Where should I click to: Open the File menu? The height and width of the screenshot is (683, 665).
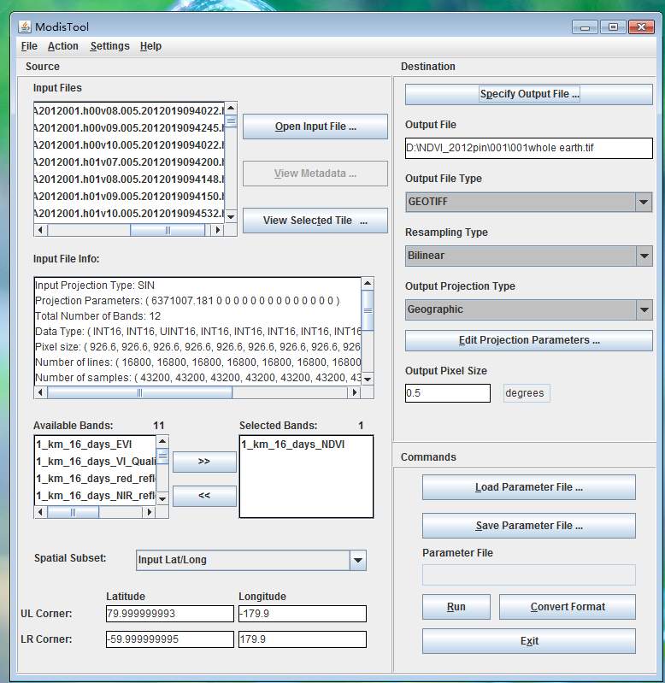coord(29,46)
